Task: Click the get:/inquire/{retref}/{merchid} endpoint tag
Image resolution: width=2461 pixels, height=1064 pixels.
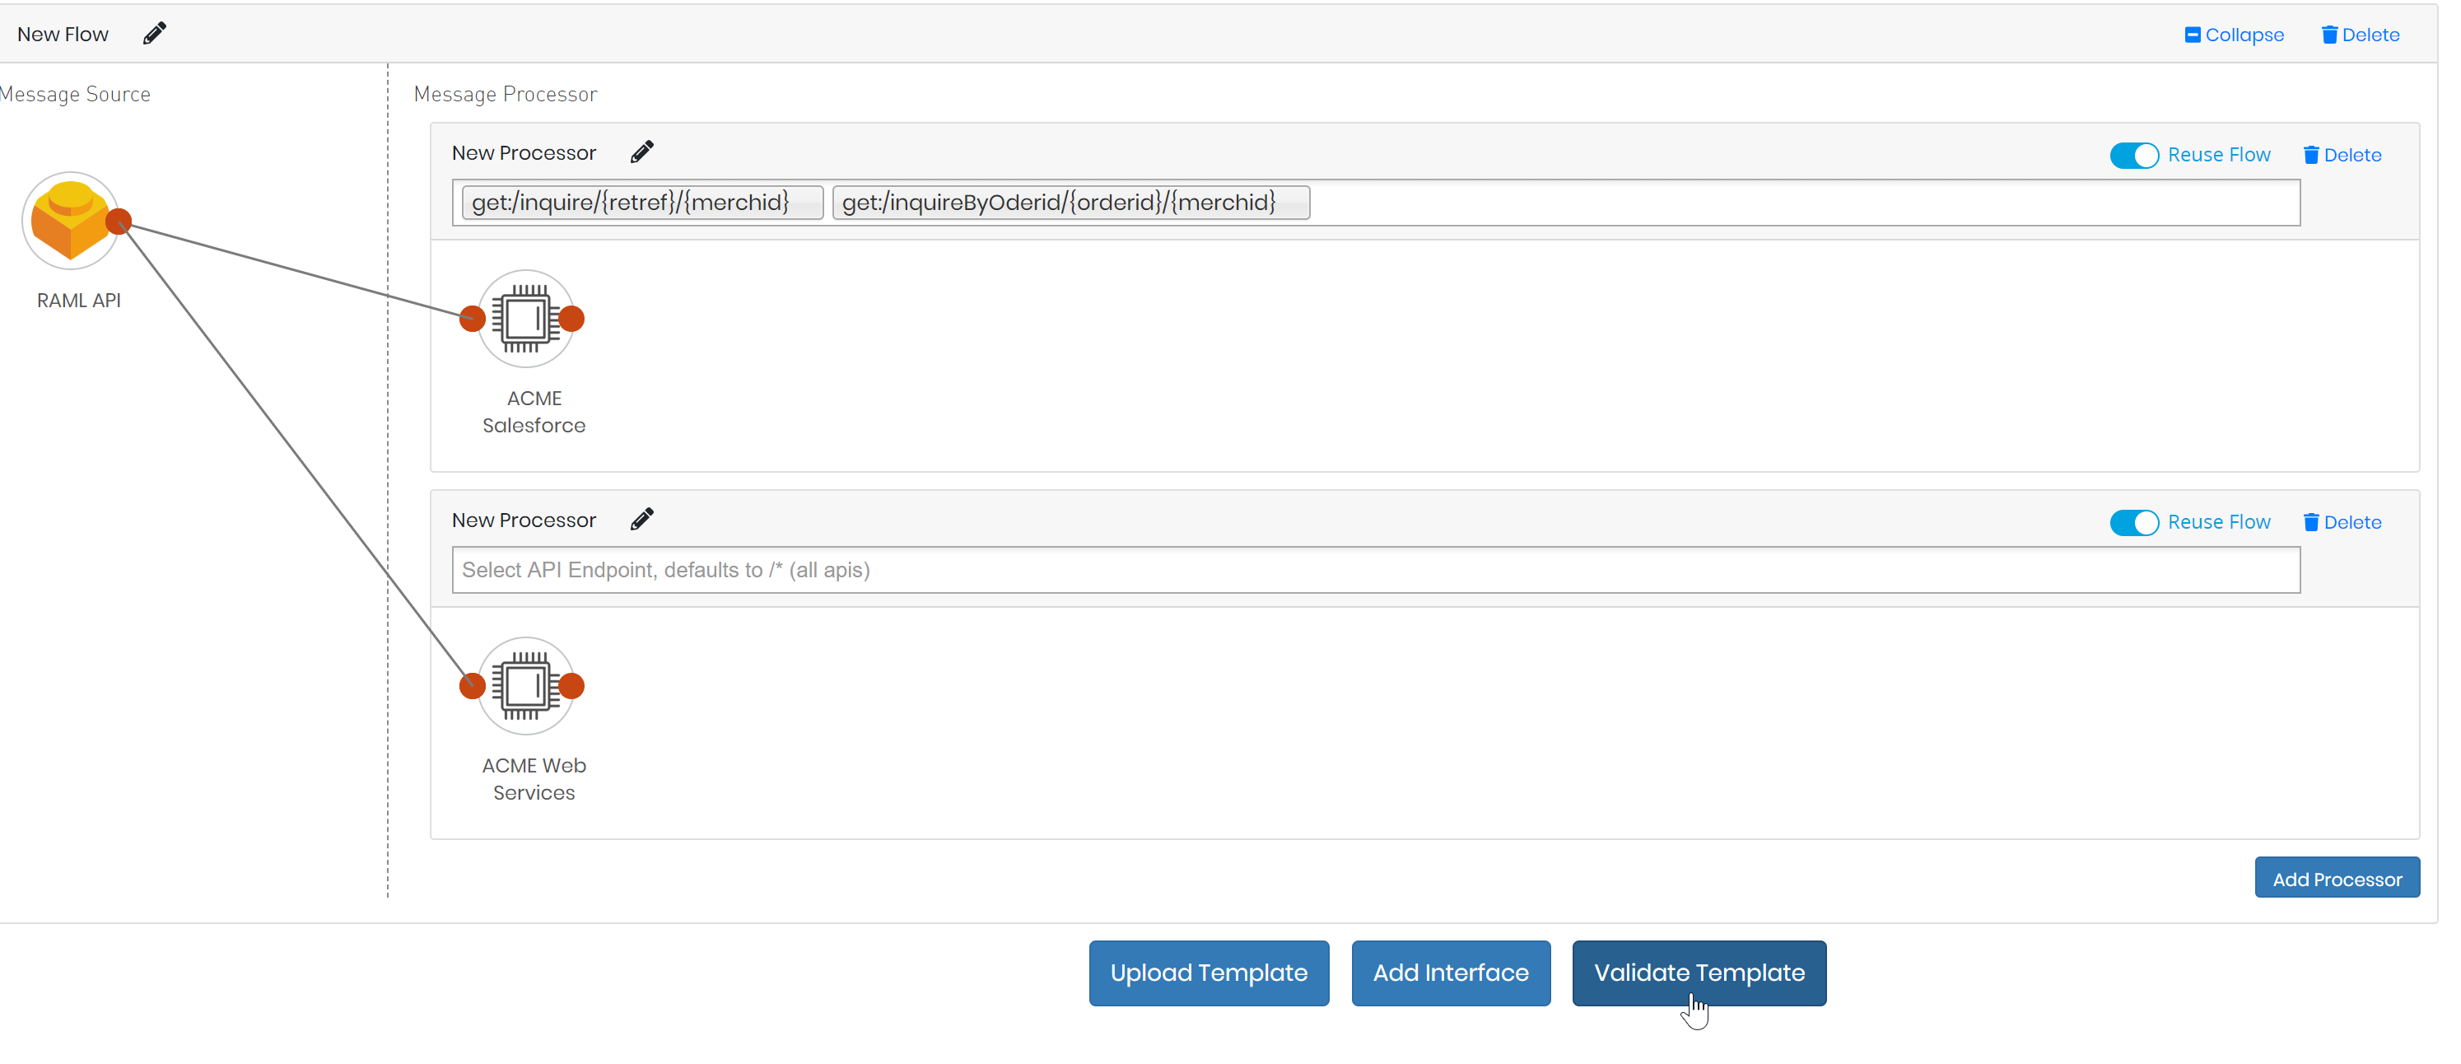Action: click(x=642, y=203)
